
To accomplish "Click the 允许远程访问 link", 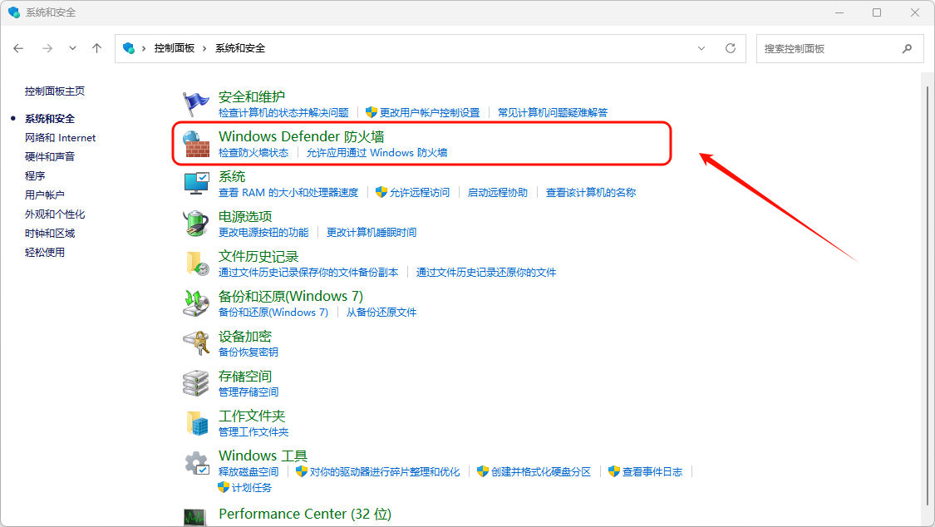I will [x=419, y=193].
